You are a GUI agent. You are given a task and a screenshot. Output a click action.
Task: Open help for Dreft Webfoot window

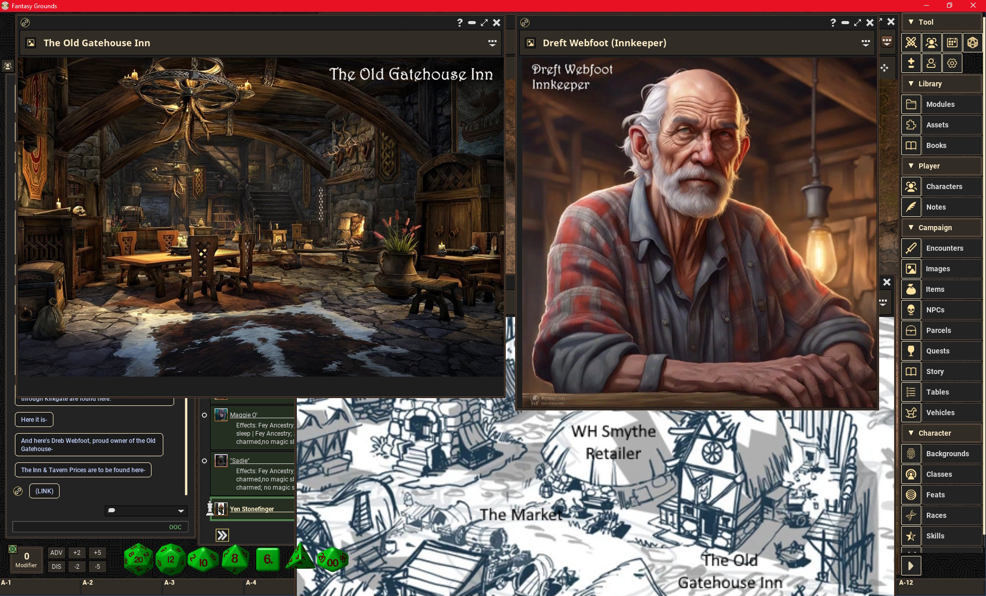(x=833, y=23)
